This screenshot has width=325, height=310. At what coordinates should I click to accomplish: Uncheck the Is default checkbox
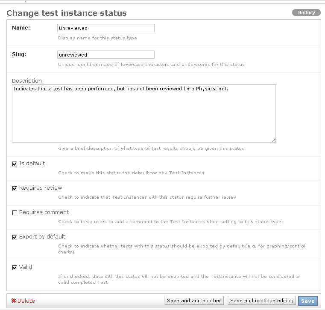[15, 164]
